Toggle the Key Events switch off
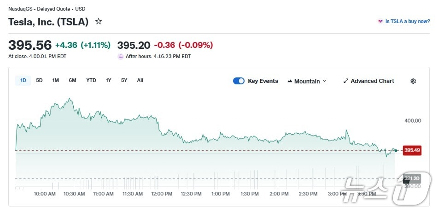The image size is (438, 212). (x=239, y=81)
